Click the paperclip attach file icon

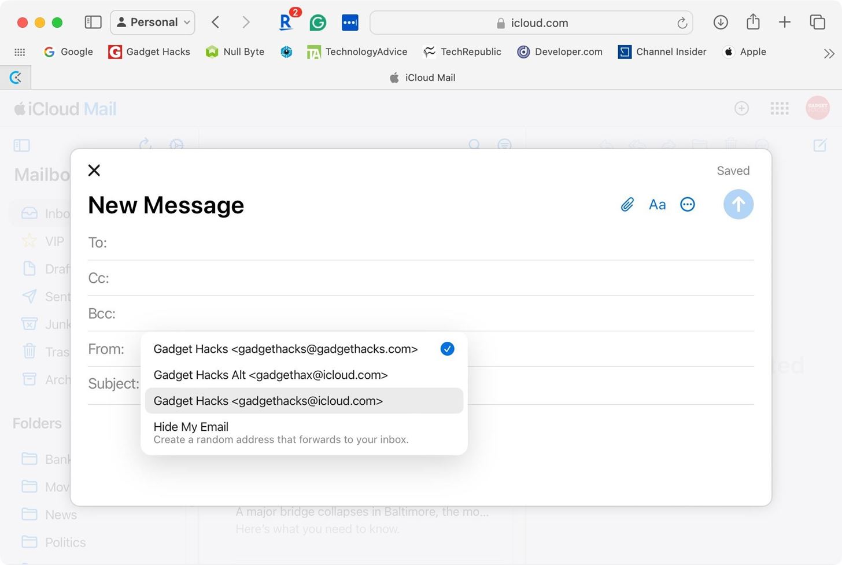click(x=627, y=205)
